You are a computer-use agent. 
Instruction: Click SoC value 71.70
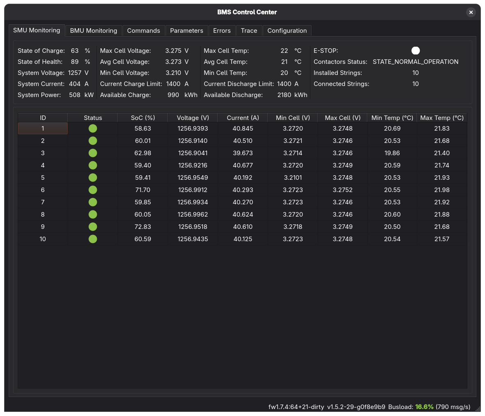pos(143,190)
